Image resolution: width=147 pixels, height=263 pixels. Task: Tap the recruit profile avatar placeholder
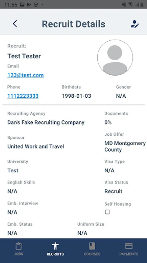pyautogui.click(x=115, y=58)
